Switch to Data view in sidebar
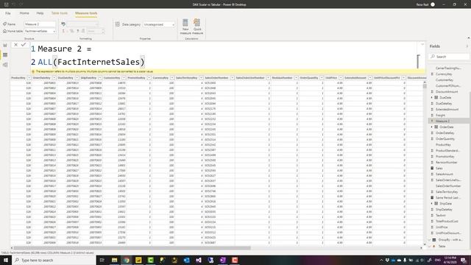The width and height of the screenshot is (471, 265). 5,55
